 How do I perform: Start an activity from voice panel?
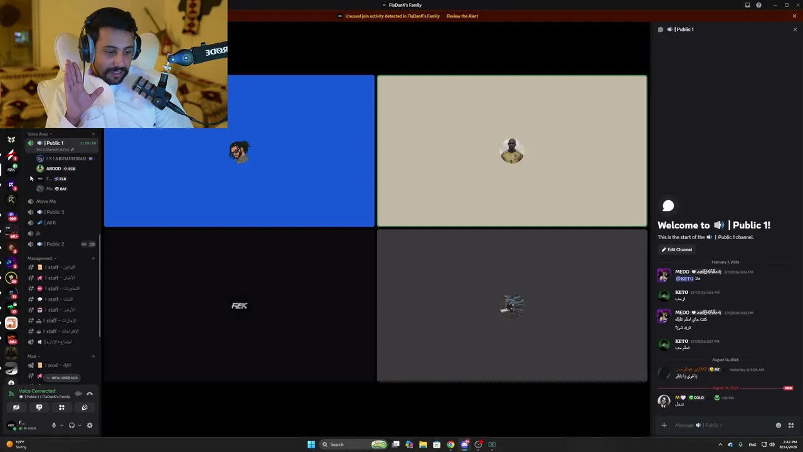coord(61,407)
